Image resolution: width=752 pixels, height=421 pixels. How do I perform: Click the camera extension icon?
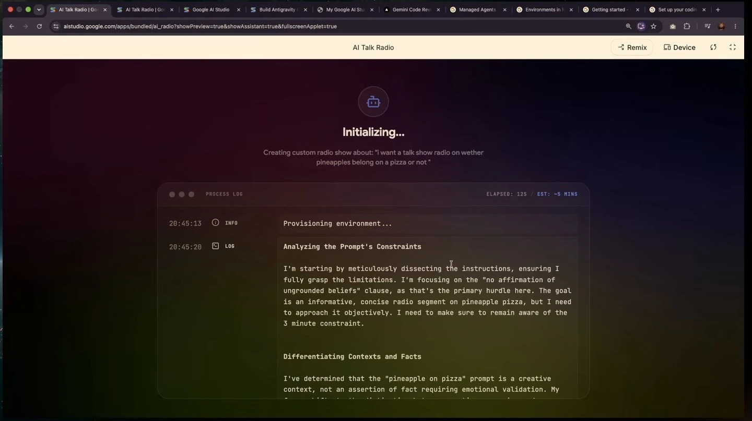(673, 26)
